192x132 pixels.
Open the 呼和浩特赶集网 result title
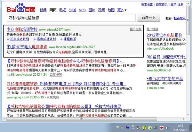click(64, 106)
